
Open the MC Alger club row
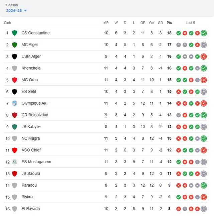(105, 45)
